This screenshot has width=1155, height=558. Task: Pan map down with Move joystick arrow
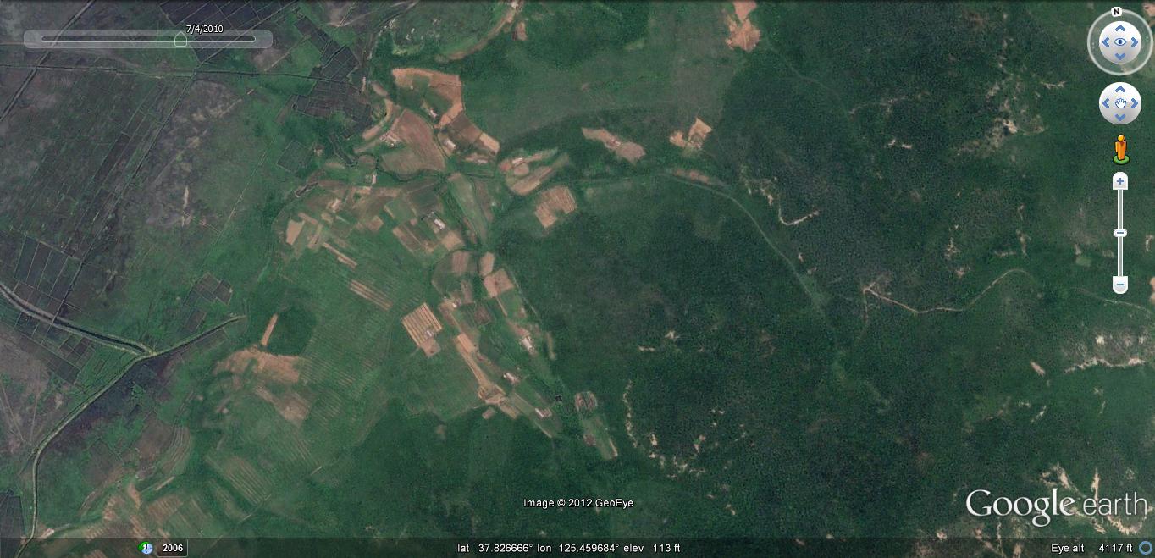1120,119
